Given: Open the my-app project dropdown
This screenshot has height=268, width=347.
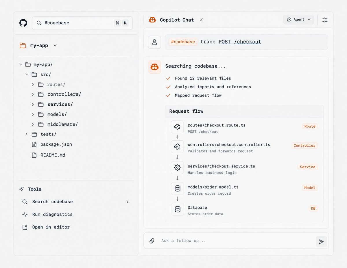Looking at the screenshot, I should (55, 46).
